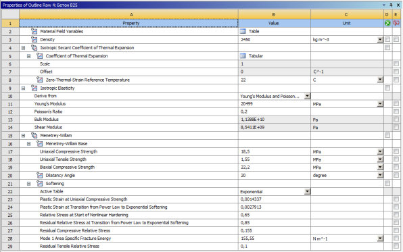Toggle the column D checkbox for Isotropic Elasticity
Image resolution: width=403 pixels, height=252 pixels.
tap(387, 88)
